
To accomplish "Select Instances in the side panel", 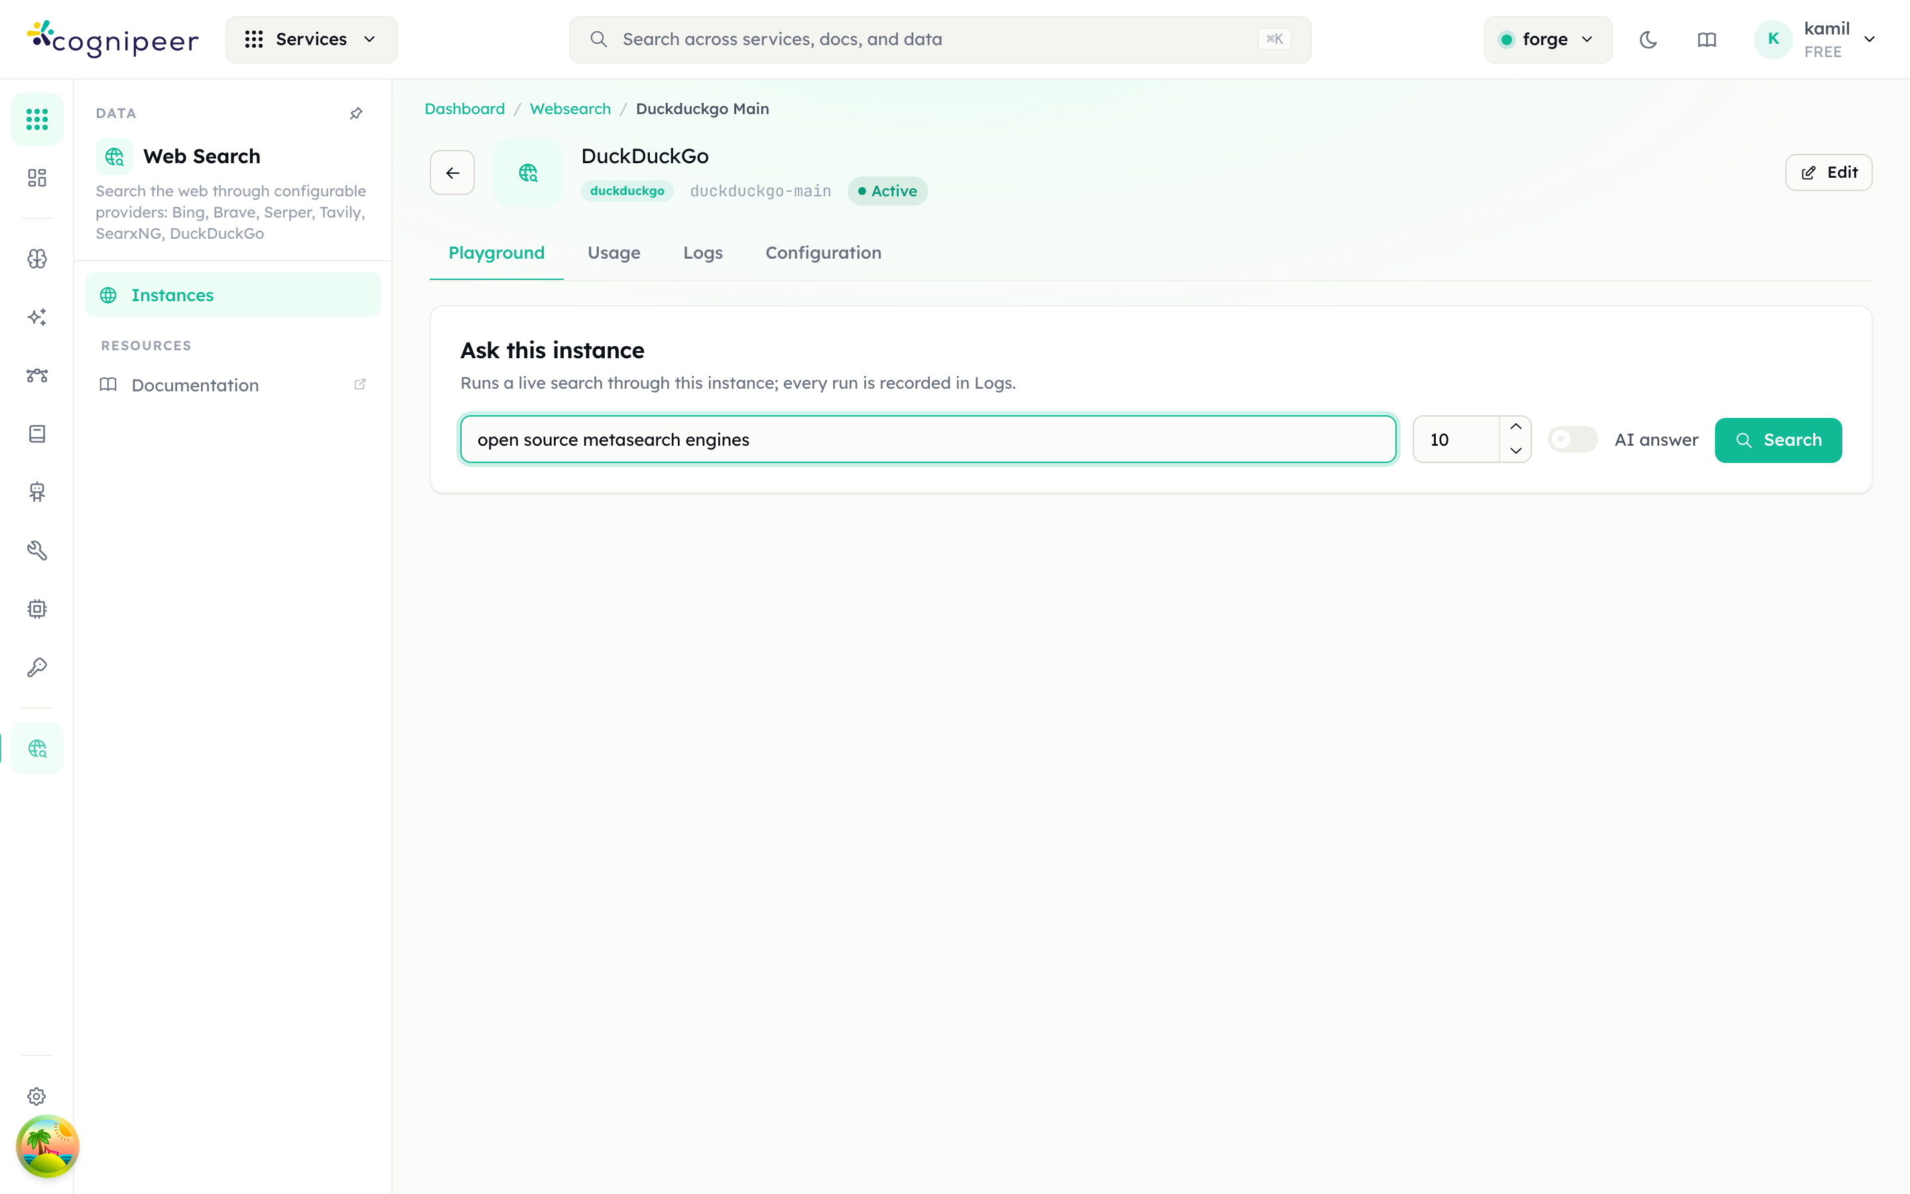I will click(232, 295).
